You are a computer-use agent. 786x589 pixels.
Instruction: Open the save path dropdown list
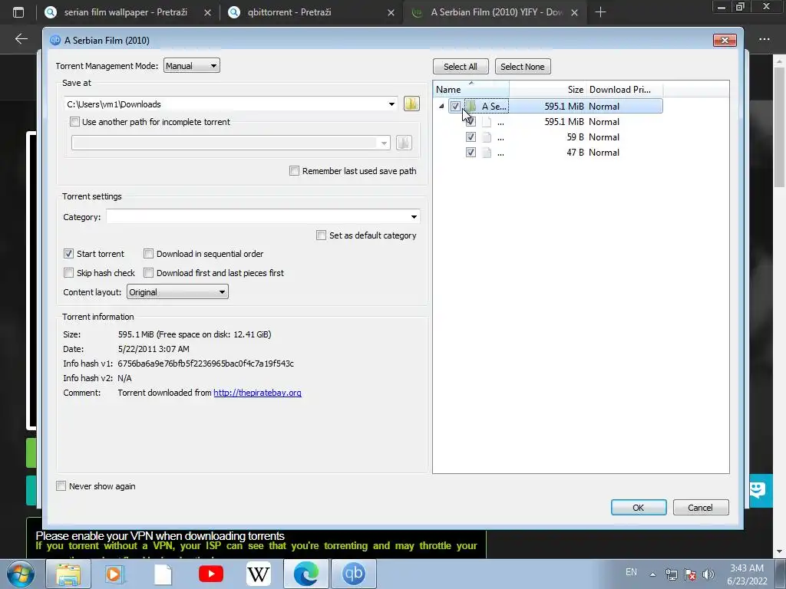[x=391, y=104]
